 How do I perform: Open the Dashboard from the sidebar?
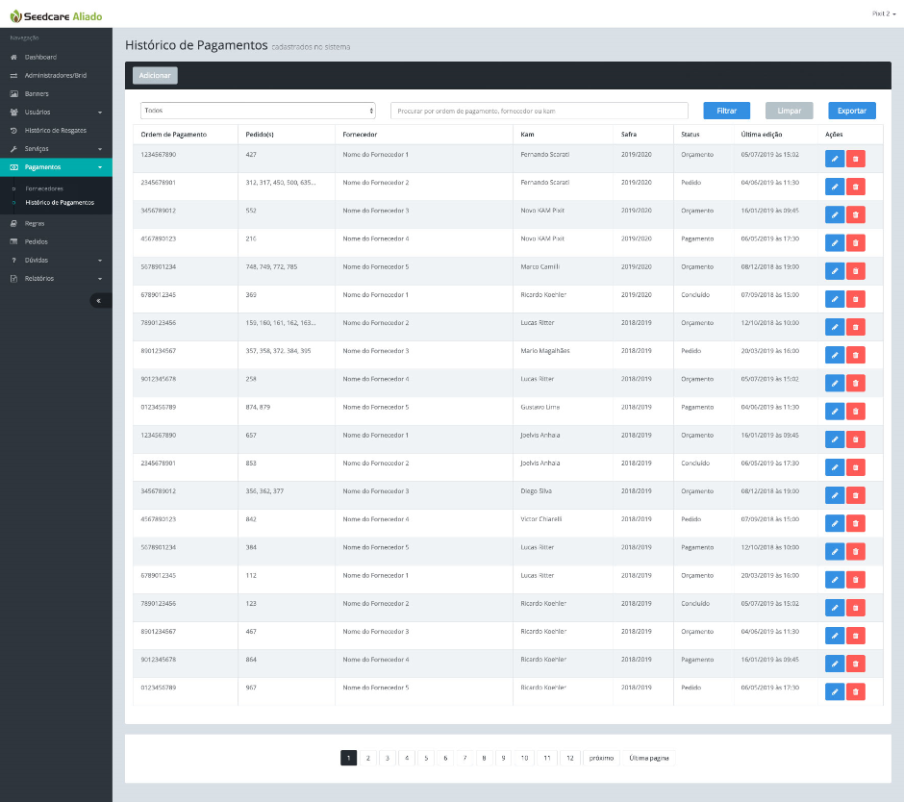pyautogui.click(x=40, y=58)
